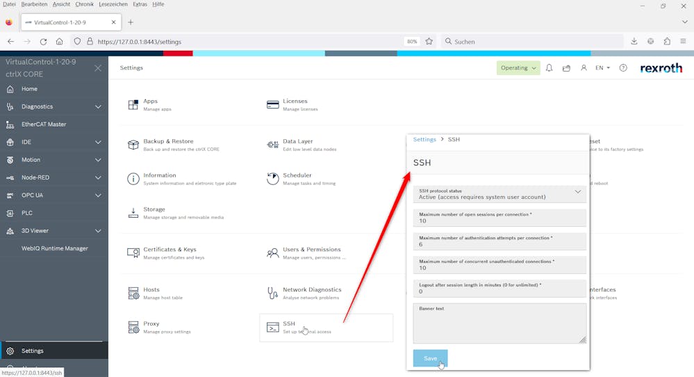Click the Users & Permissions people icon
The width and height of the screenshot is (694, 377).
[x=272, y=253]
